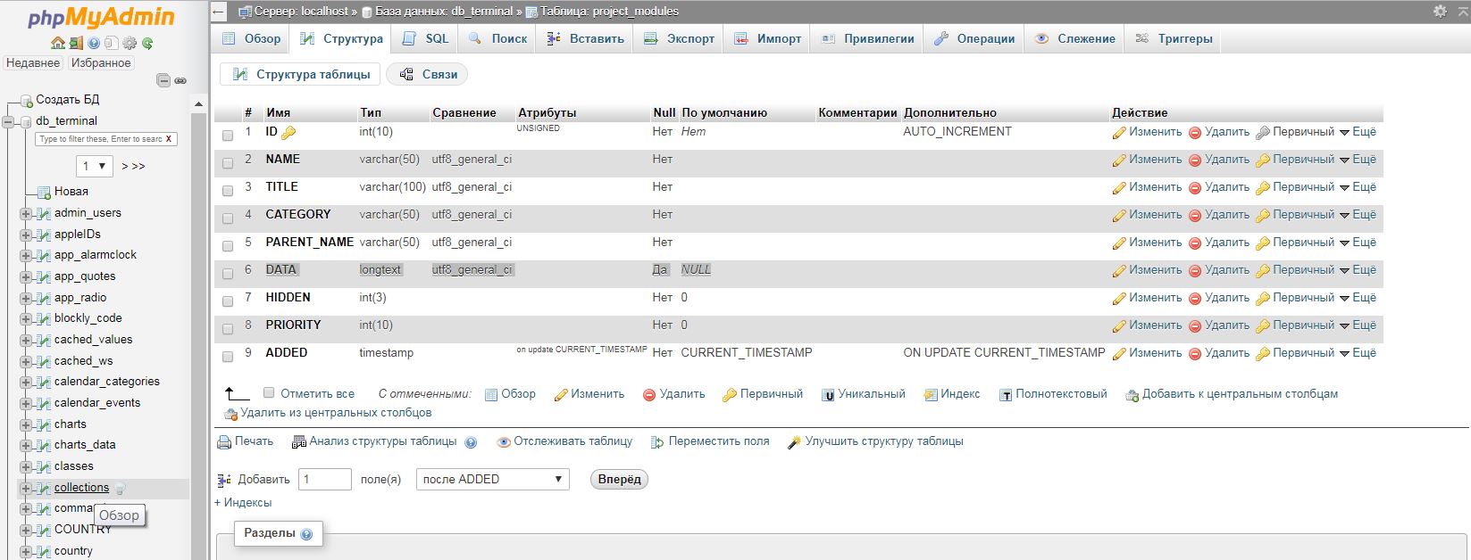The width and height of the screenshot is (1471, 560).
Task: Click Печать print link
Action: coord(245,441)
